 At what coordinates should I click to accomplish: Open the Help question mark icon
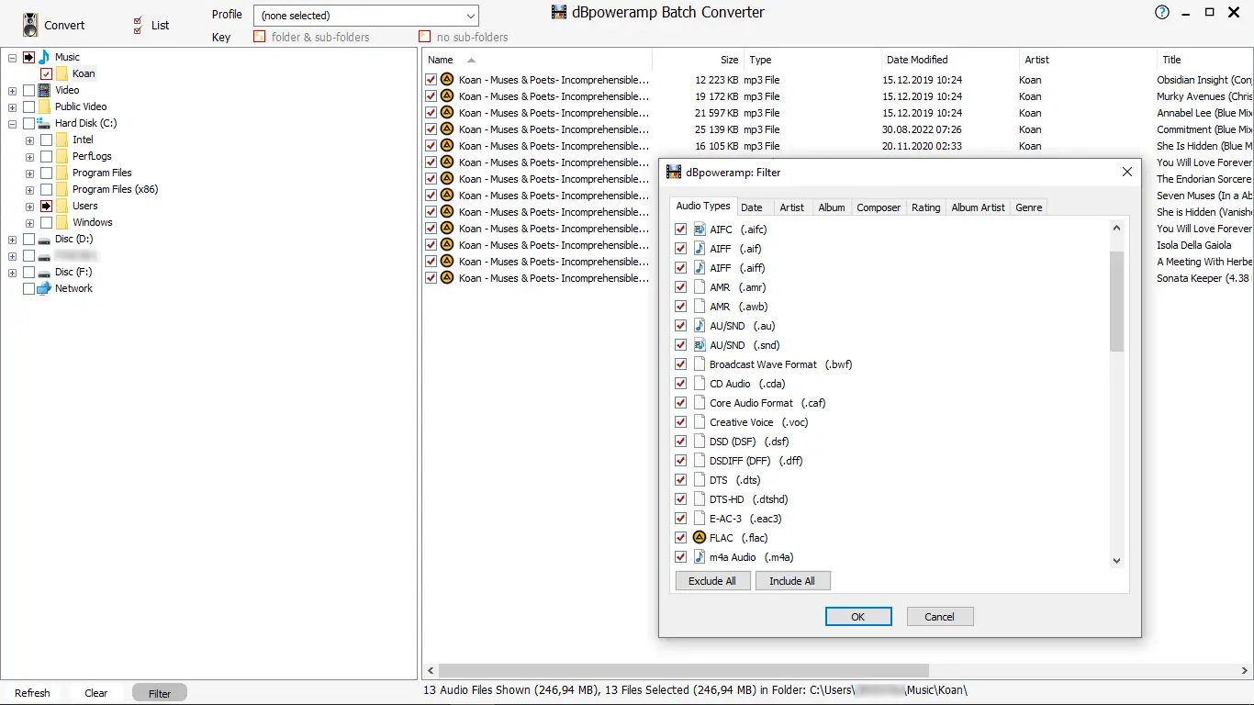point(1162,12)
